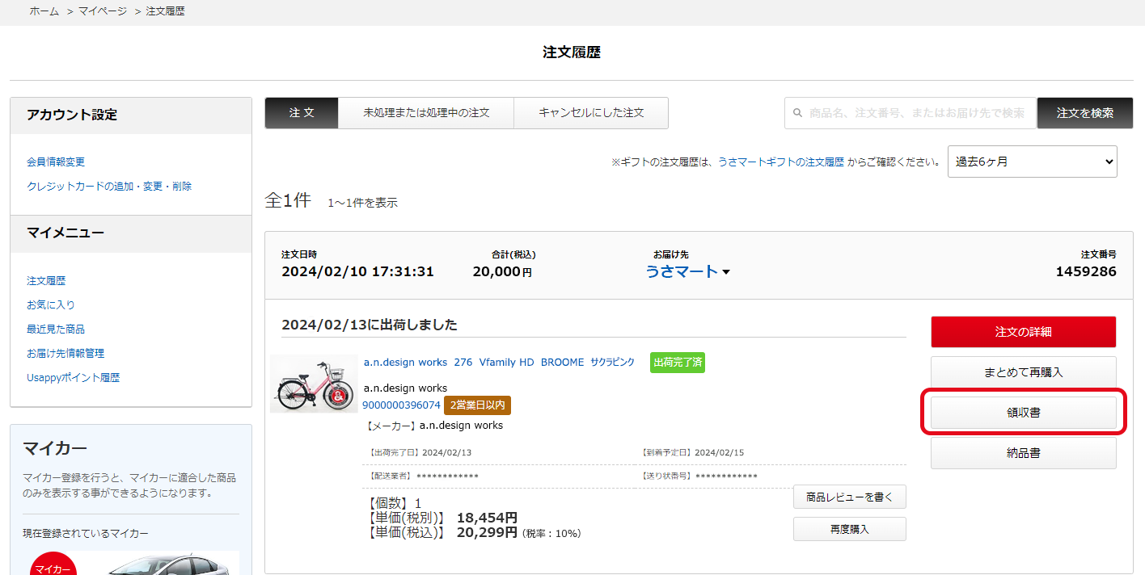Click the マイメニュー heading
The image size is (1145, 575).
pyautogui.click(x=65, y=233)
